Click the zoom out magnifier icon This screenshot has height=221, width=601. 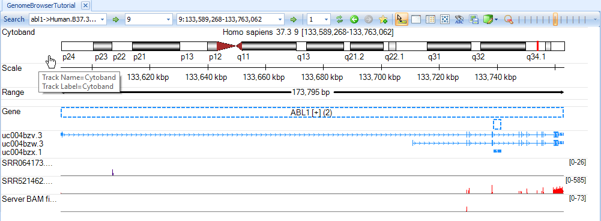[509, 19]
